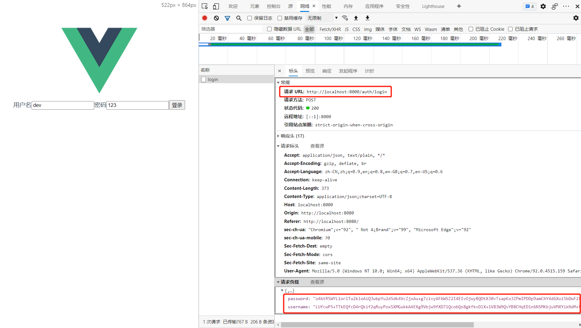Open the feedback people icon
581x328 pixels.
click(x=555, y=6)
